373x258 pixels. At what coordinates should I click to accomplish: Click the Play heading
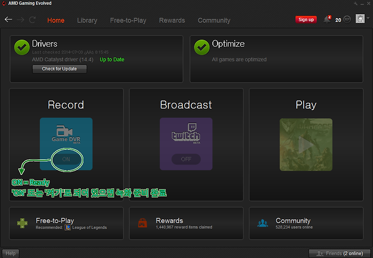click(306, 105)
